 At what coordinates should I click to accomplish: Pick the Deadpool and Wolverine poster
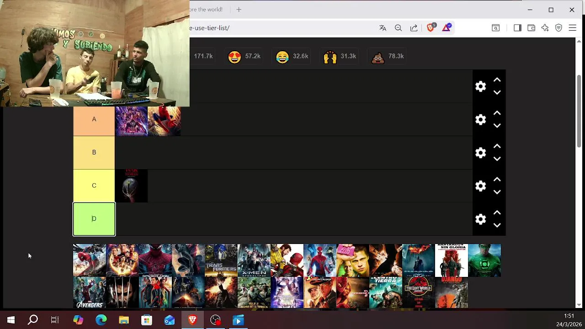click(x=287, y=260)
